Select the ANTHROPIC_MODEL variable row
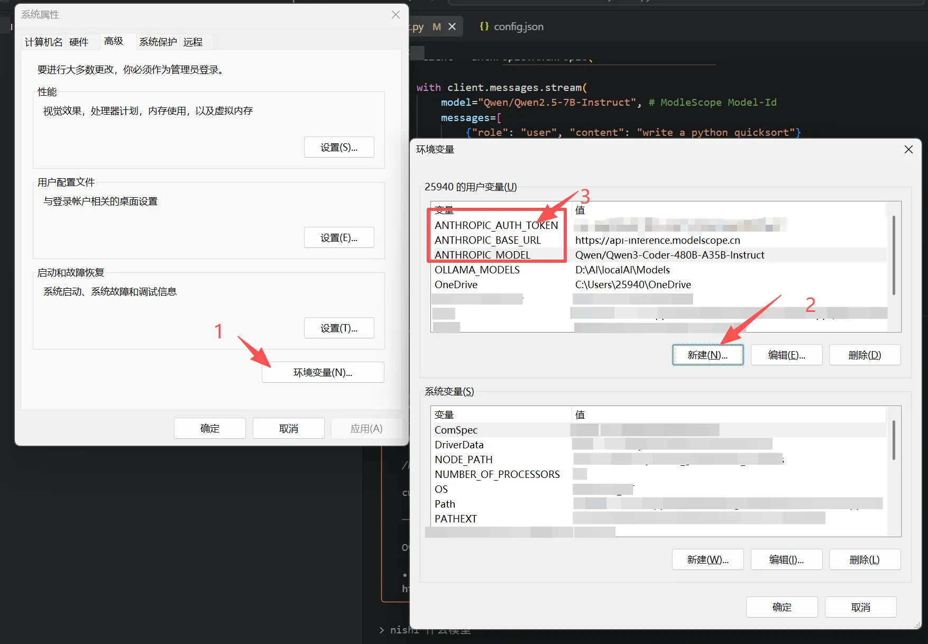Screen dimensions: 928x644 click(658, 255)
